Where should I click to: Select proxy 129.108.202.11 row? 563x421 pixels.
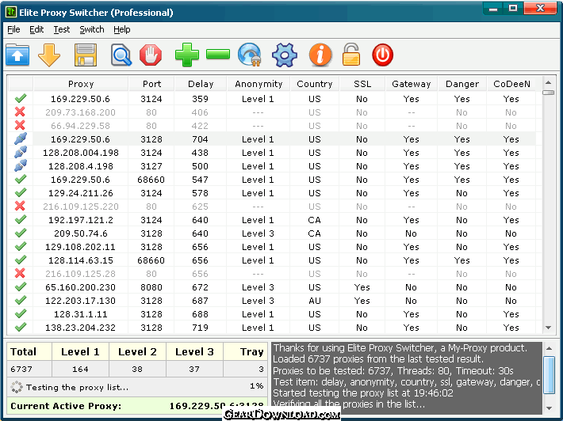coord(271,247)
